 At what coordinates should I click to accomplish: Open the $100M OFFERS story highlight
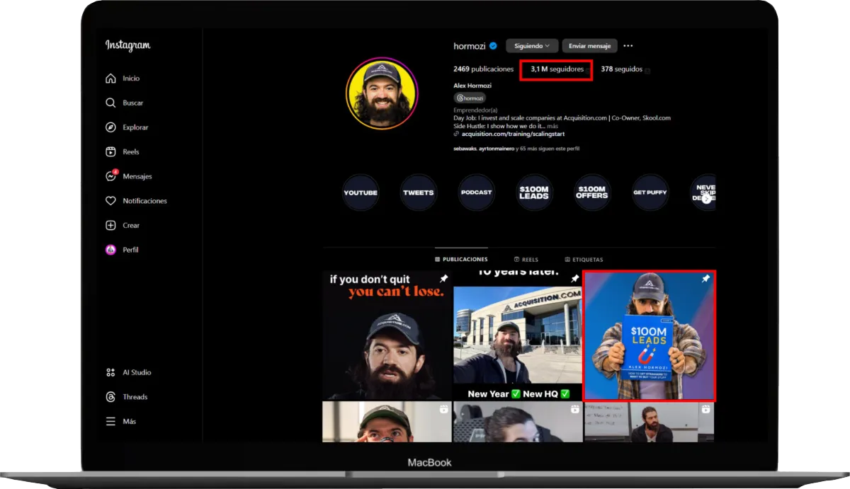[x=592, y=192]
